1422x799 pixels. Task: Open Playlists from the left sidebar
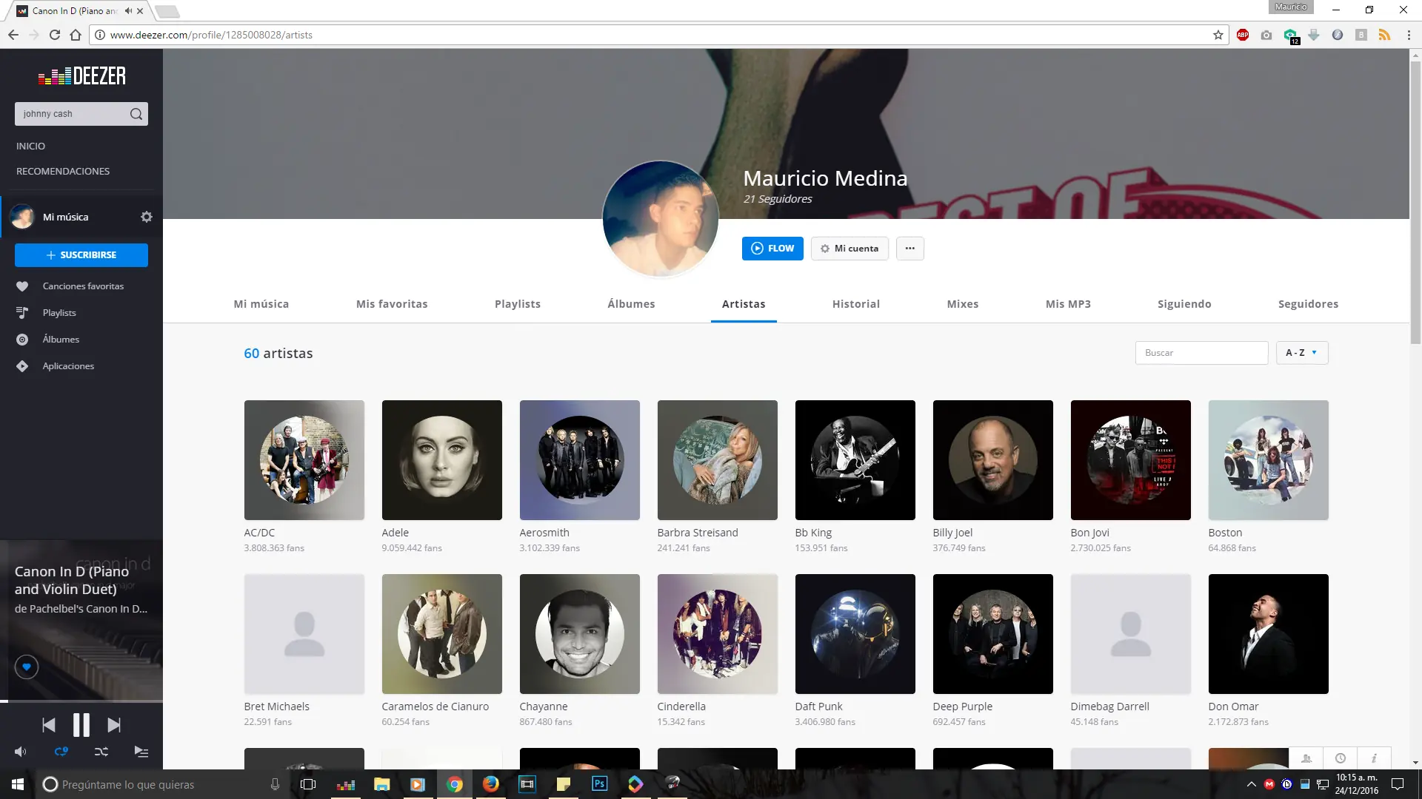[x=59, y=313]
